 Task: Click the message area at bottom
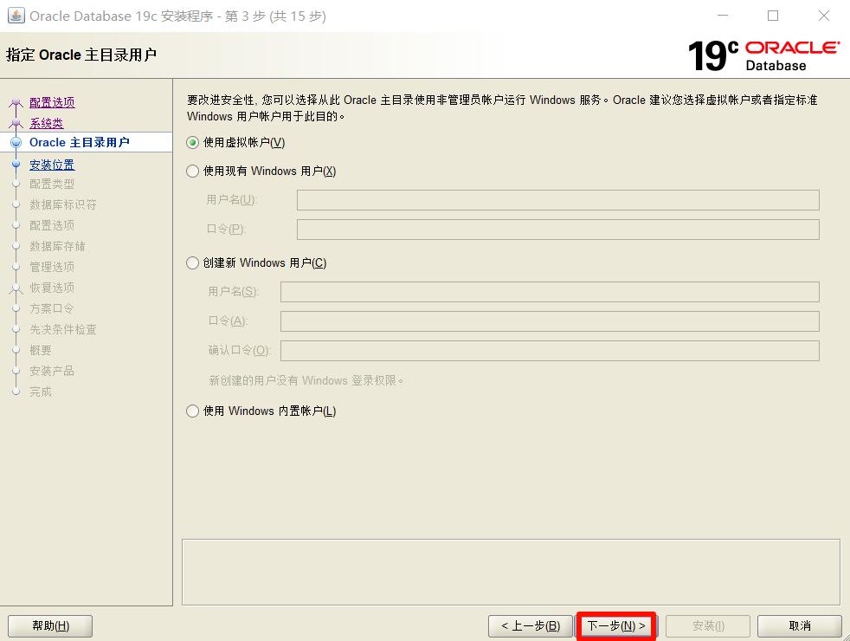click(x=511, y=572)
